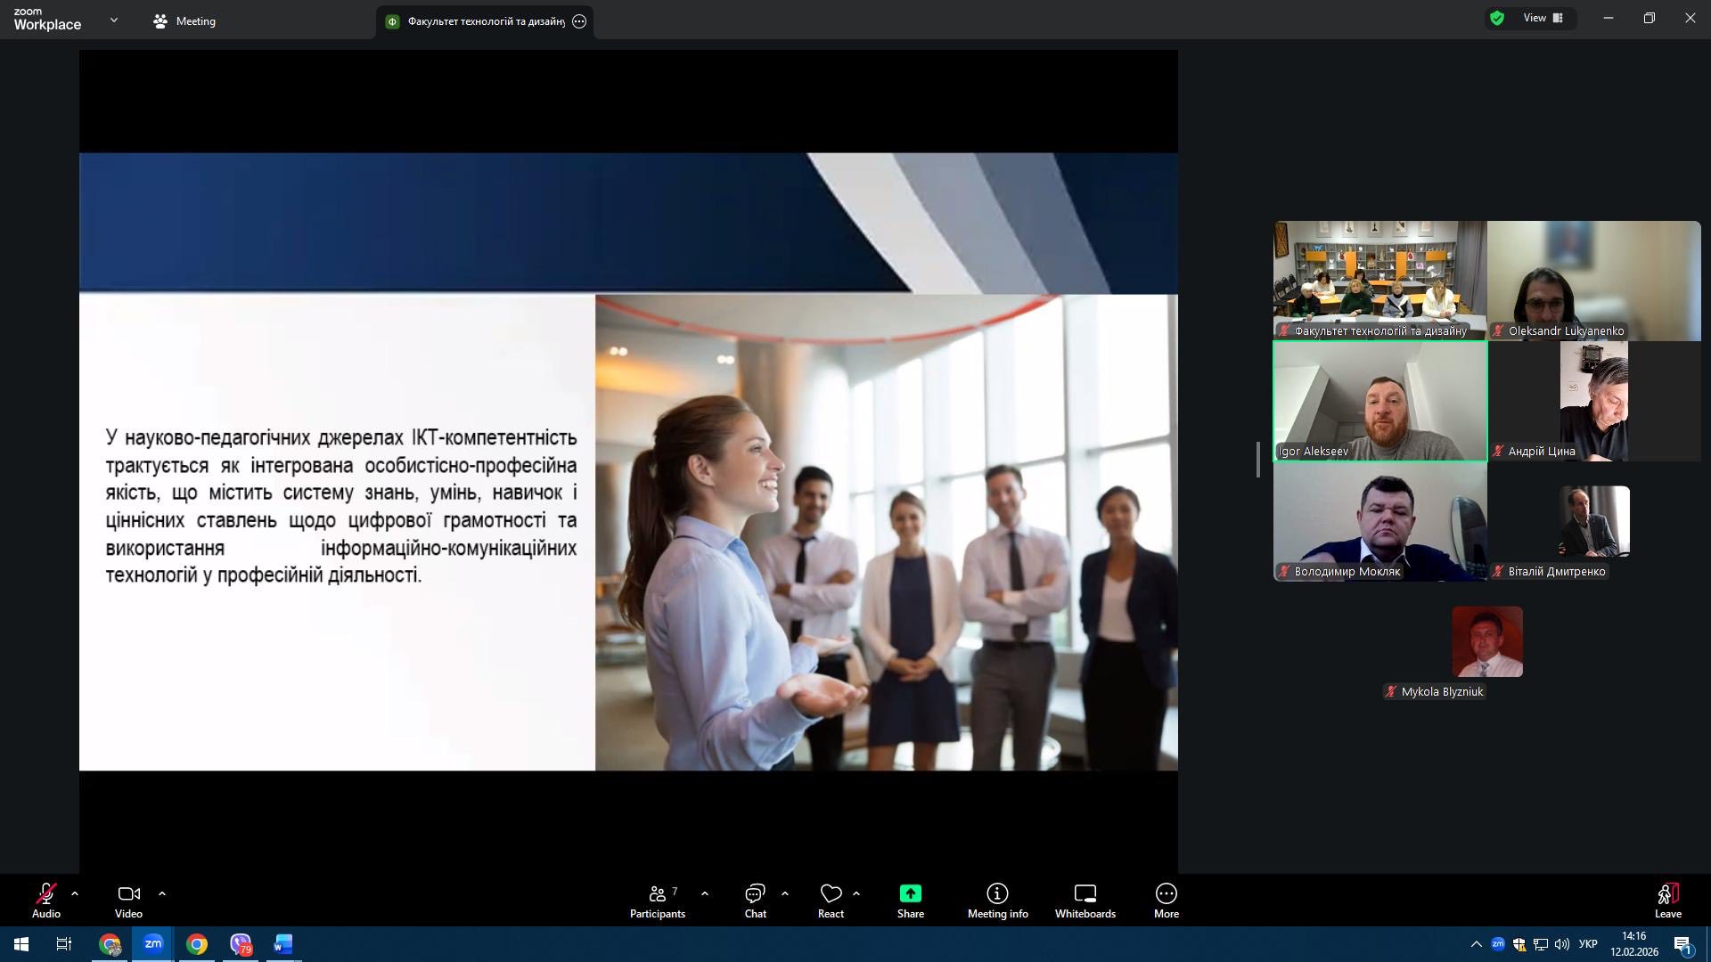Expand the arrow next to Participants
Viewport: 1711px width, 962px height.
coord(705,893)
